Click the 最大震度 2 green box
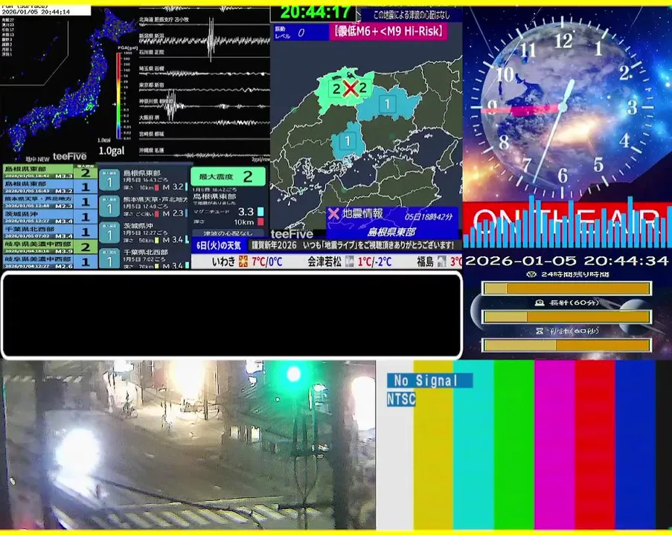This screenshot has height=535, width=672. pyautogui.click(x=228, y=176)
